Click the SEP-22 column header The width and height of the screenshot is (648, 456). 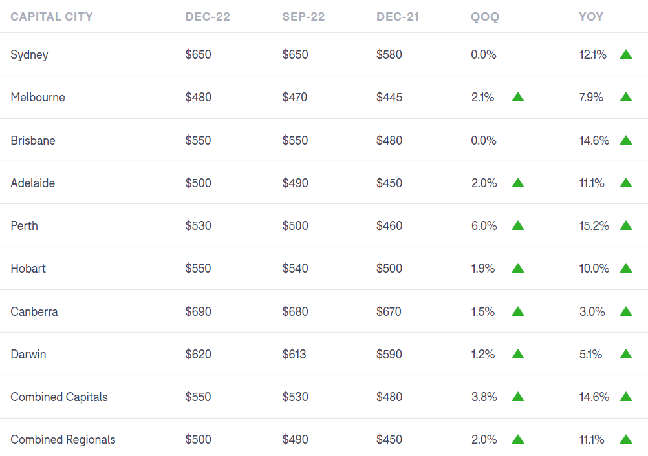coord(303,17)
